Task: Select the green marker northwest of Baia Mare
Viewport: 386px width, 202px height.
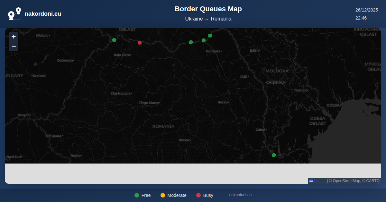Action: (x=114, y=40)
